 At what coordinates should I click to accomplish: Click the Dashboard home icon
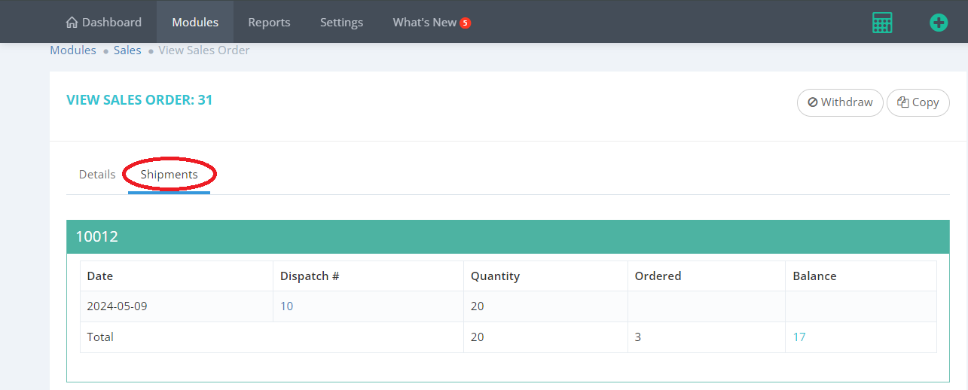pyautogui.click(x=72, y=23)
